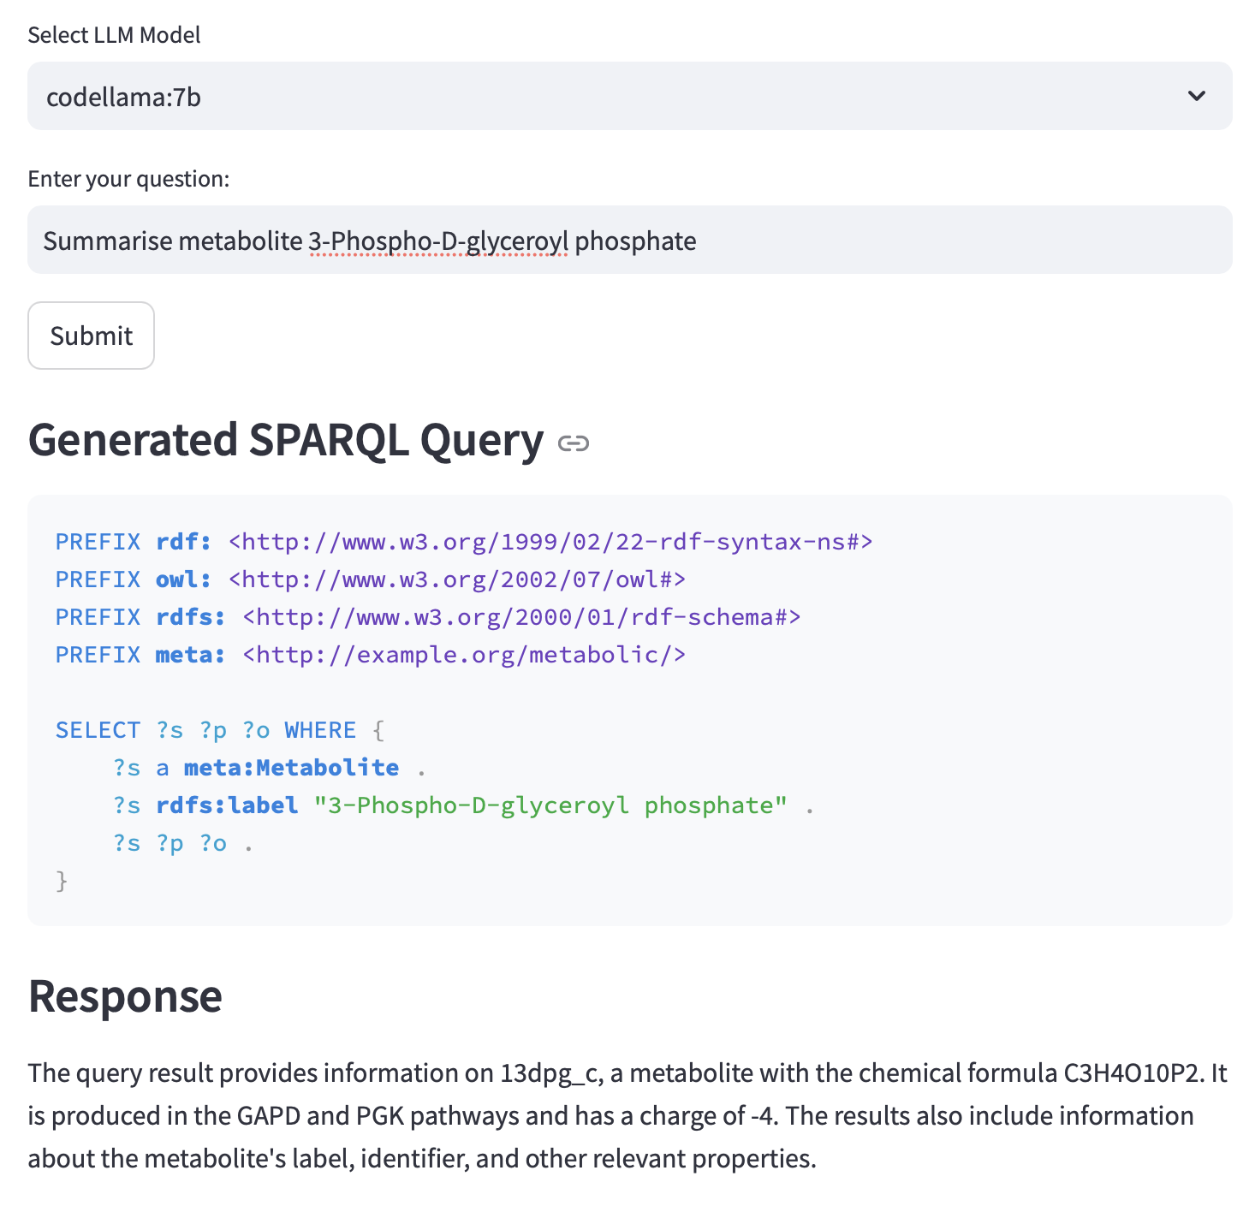Image resolution: width=1255 pixels, height=1212 pixels.
Task: Click inside the question input field
Action: tap(942, 241)
